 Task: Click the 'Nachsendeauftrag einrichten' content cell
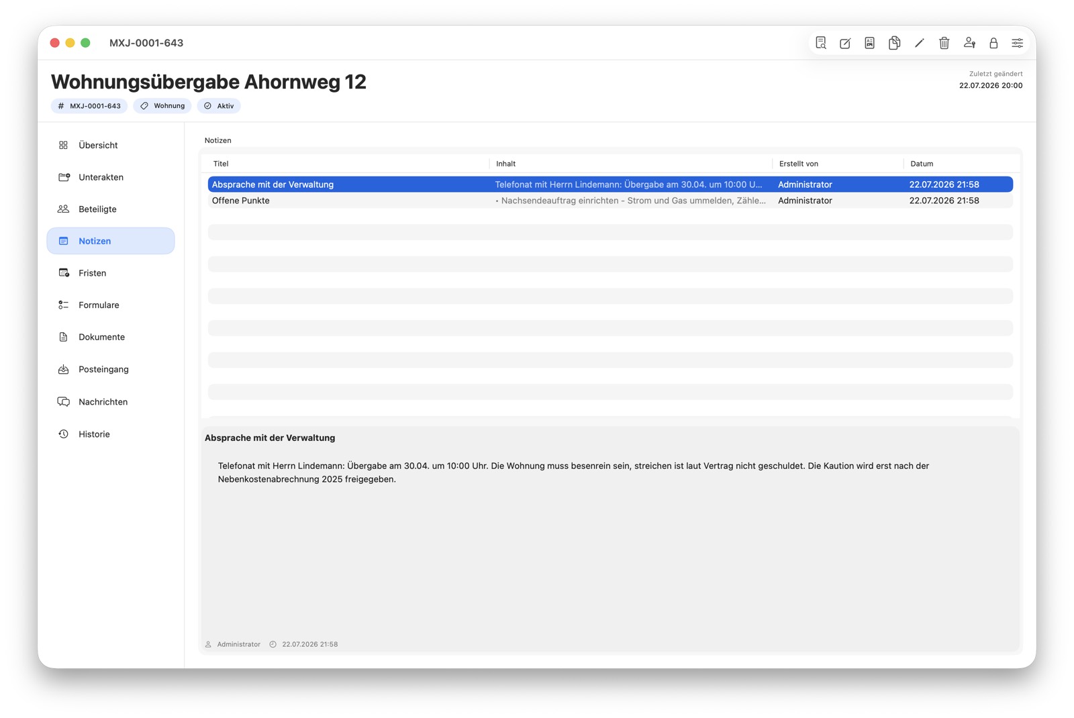pyautogui.click(x=630, y=201)
